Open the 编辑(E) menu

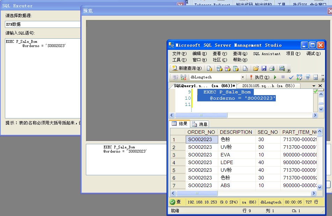point(199,54)
